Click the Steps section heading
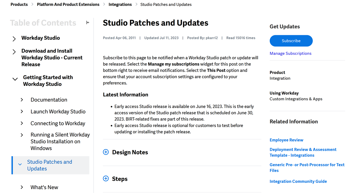This screenshot has height=193, width=362. (120, 179)
